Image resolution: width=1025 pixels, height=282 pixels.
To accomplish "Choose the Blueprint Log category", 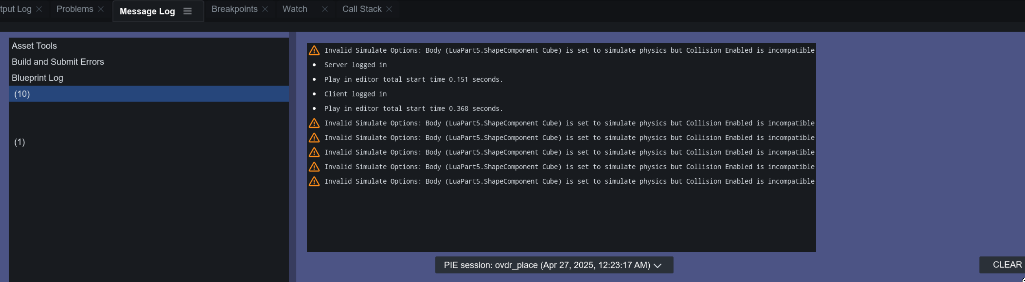I will [x=38, y=78].
